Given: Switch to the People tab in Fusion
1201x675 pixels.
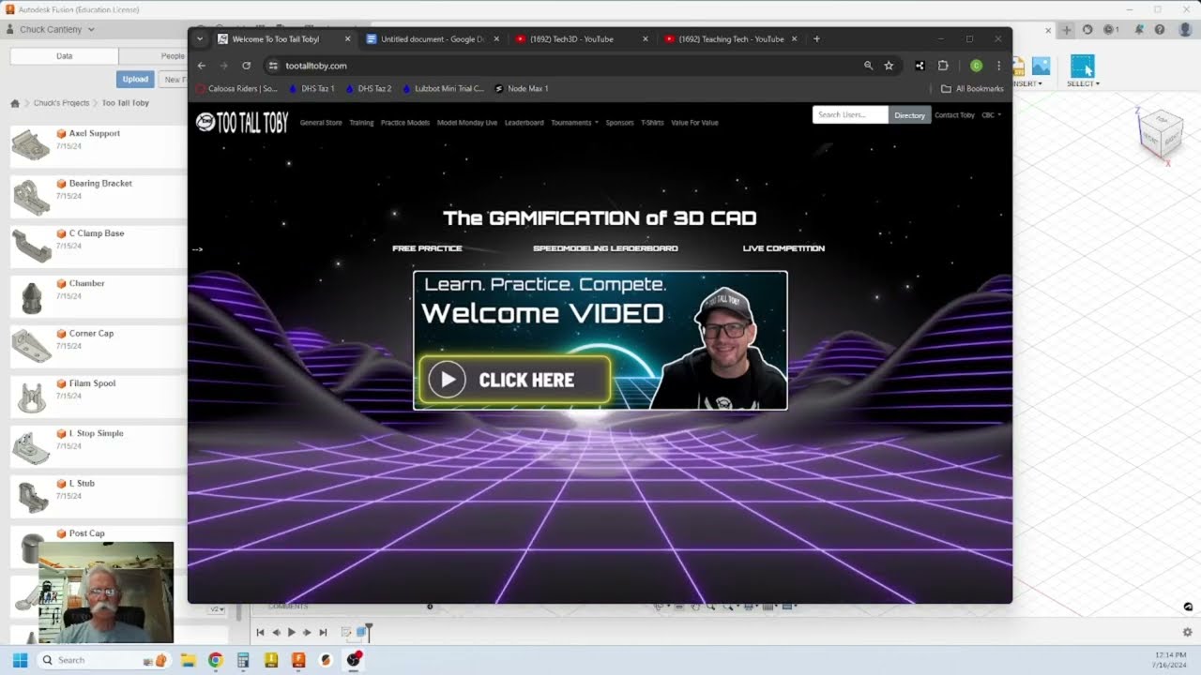Looking at the screenshot, I should coord(173,56).
